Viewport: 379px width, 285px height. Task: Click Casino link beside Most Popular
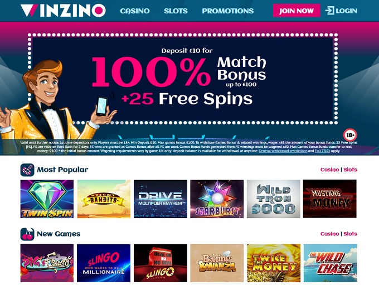click(x=329, y=170)
